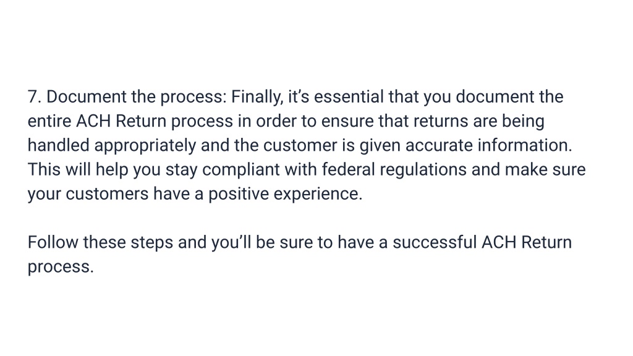The image size is (633, 356).
Task: Click the phrase "positive experience."
Action: (286, 194)
